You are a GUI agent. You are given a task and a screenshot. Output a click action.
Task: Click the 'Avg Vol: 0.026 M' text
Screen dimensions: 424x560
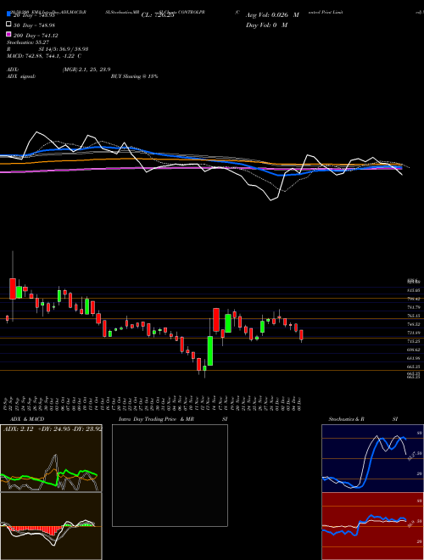pyautogui.click(x=272, y=15)
